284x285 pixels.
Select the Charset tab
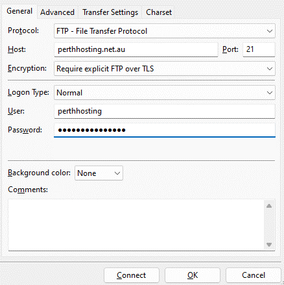point(159,12)
